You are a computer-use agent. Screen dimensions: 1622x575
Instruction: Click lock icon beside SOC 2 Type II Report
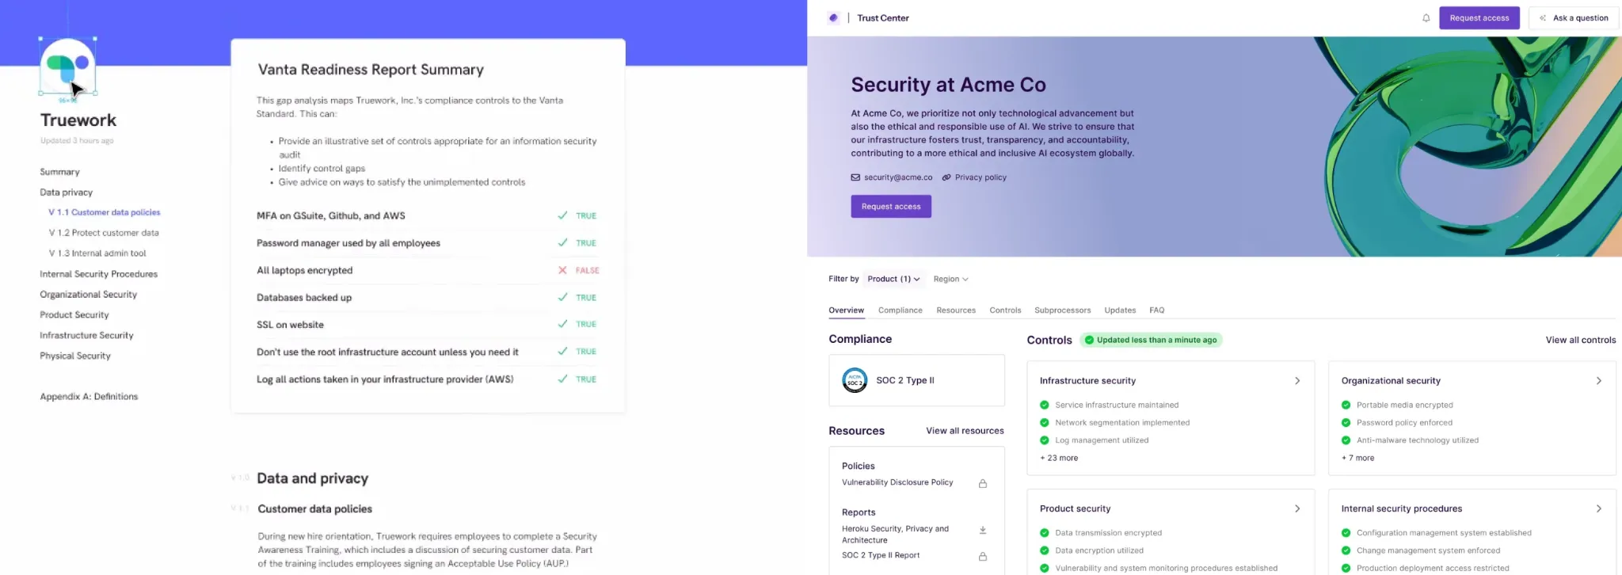982,556
